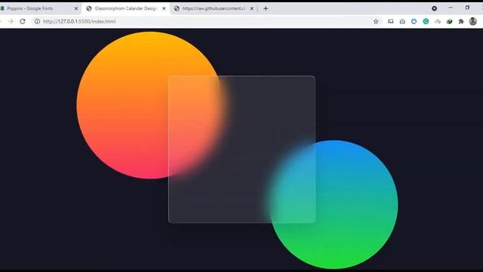Open the green Grammarly extension icon
483x272 pixels.
pos(426,21)
